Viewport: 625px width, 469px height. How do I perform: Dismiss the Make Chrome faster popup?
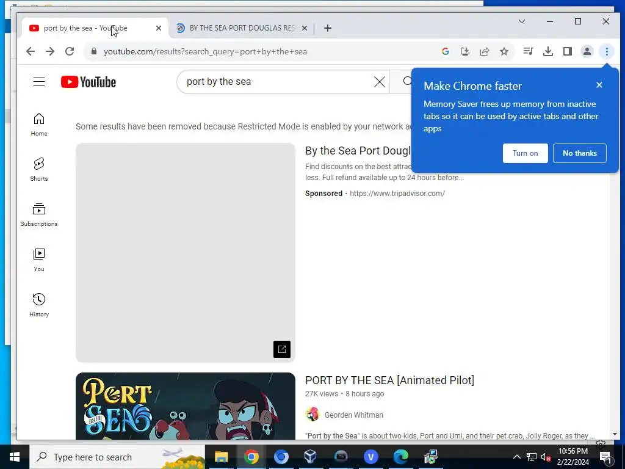click(x=599, y=85)
